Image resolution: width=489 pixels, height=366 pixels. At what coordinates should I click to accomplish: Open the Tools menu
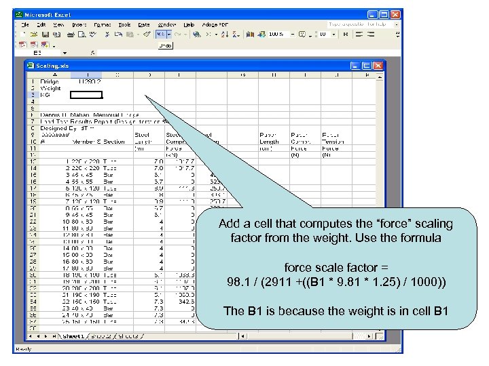coord(124,24)
